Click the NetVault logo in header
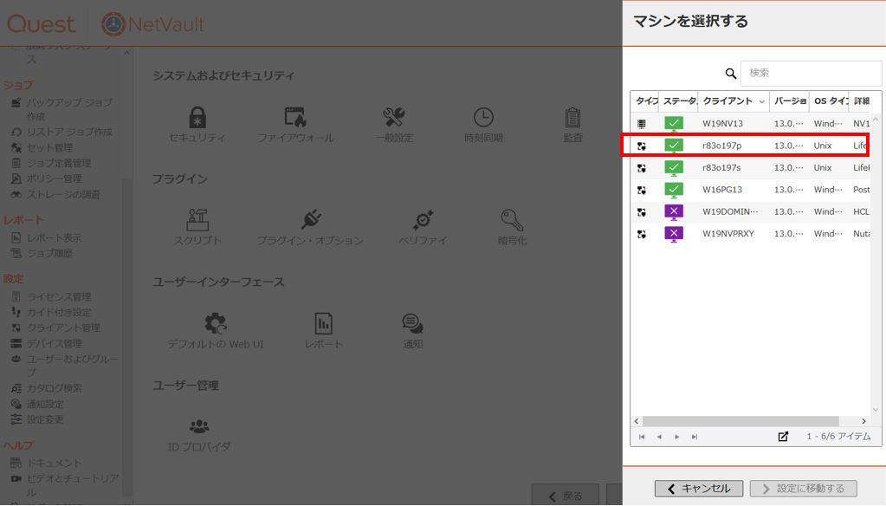 pyautogui.click(x=153, y=24)
